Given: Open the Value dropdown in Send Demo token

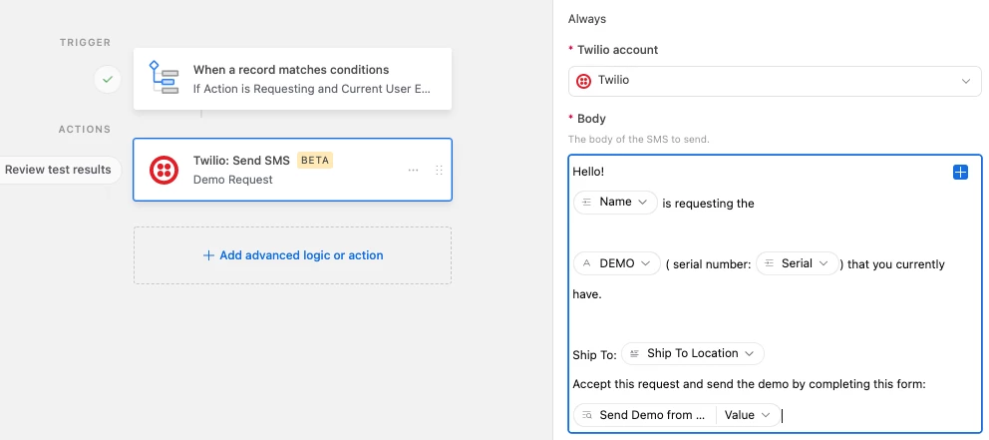Looking at the screenshot, I should coord(765,415).
